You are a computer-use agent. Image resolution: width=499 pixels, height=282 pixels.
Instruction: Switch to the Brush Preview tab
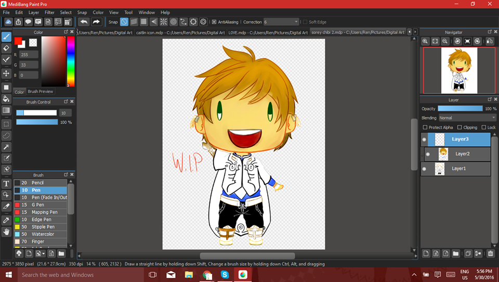[41, 92]
